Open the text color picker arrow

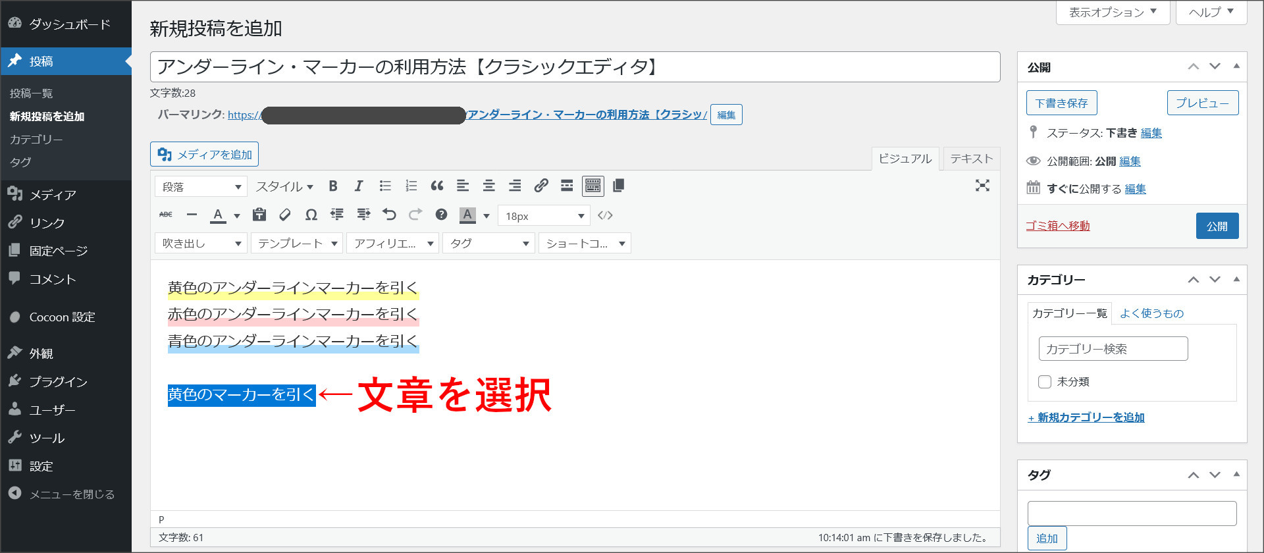[236, 215]
